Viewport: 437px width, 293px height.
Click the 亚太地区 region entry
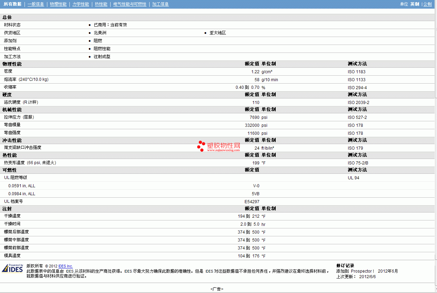(218, 33)
